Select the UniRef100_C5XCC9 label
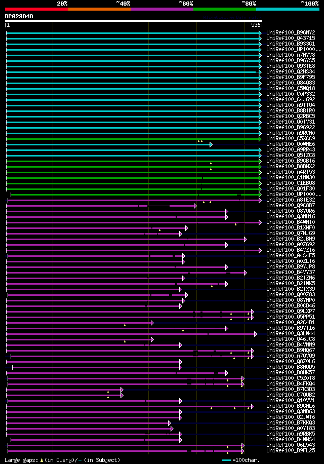The height and width of the screenshot is (464, 324). (291, 138)
